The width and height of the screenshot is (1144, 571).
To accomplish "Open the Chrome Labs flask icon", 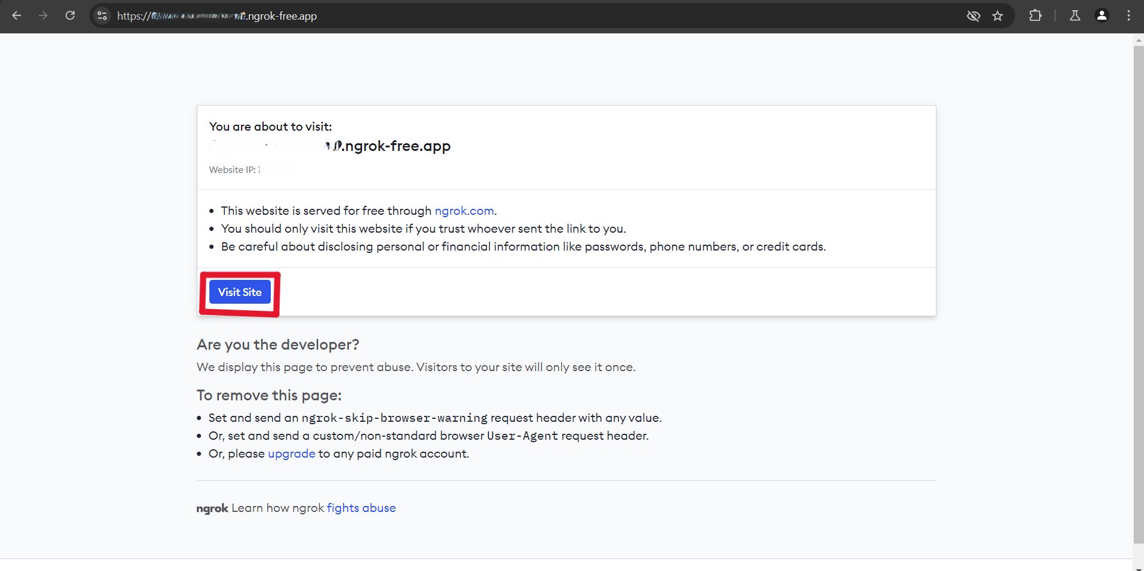I will 1075,16.
